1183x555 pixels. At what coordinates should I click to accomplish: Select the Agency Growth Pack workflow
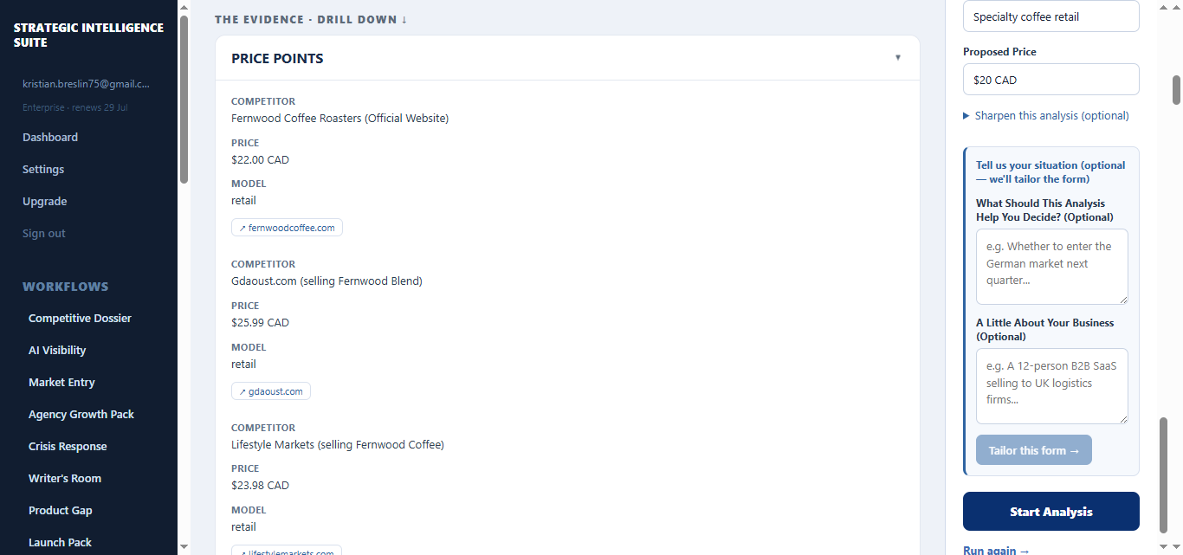pos(81,414)
